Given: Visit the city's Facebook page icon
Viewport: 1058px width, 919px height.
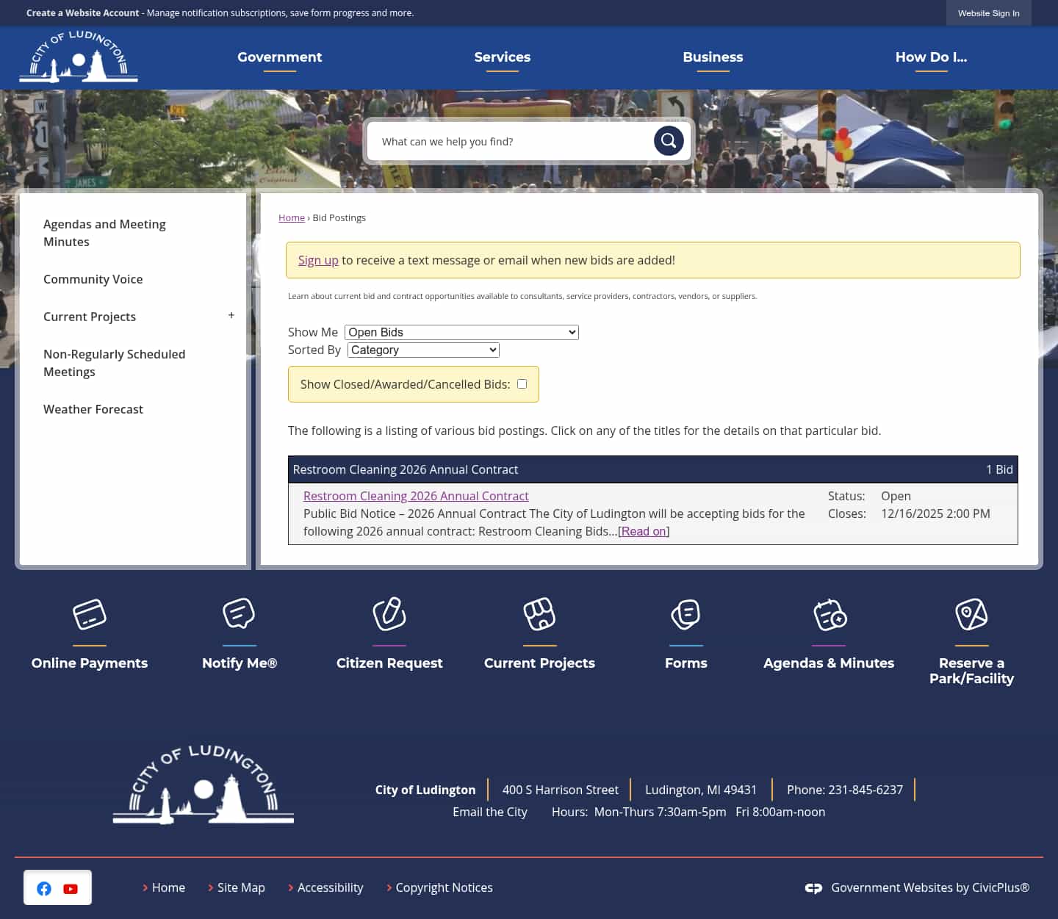Looking at the screenshot, I should point(44,888).
